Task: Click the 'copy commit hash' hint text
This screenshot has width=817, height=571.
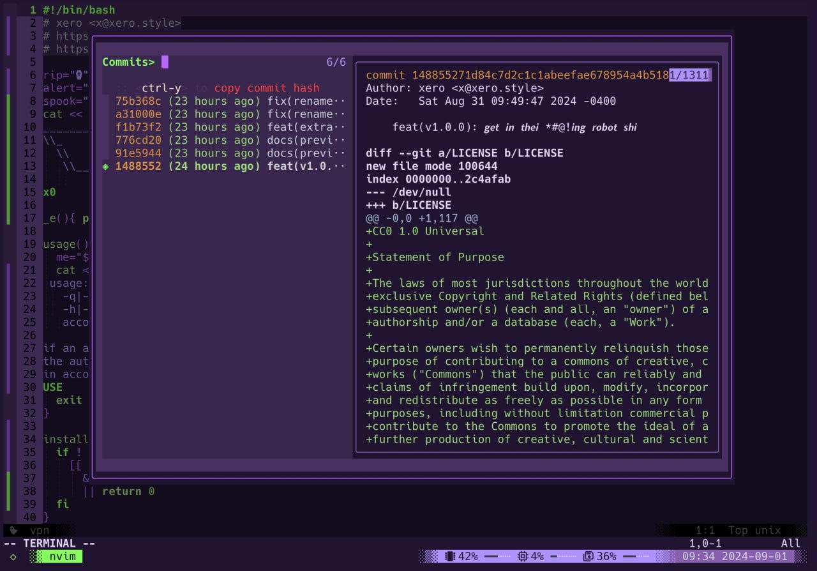Action: [266, 88]
